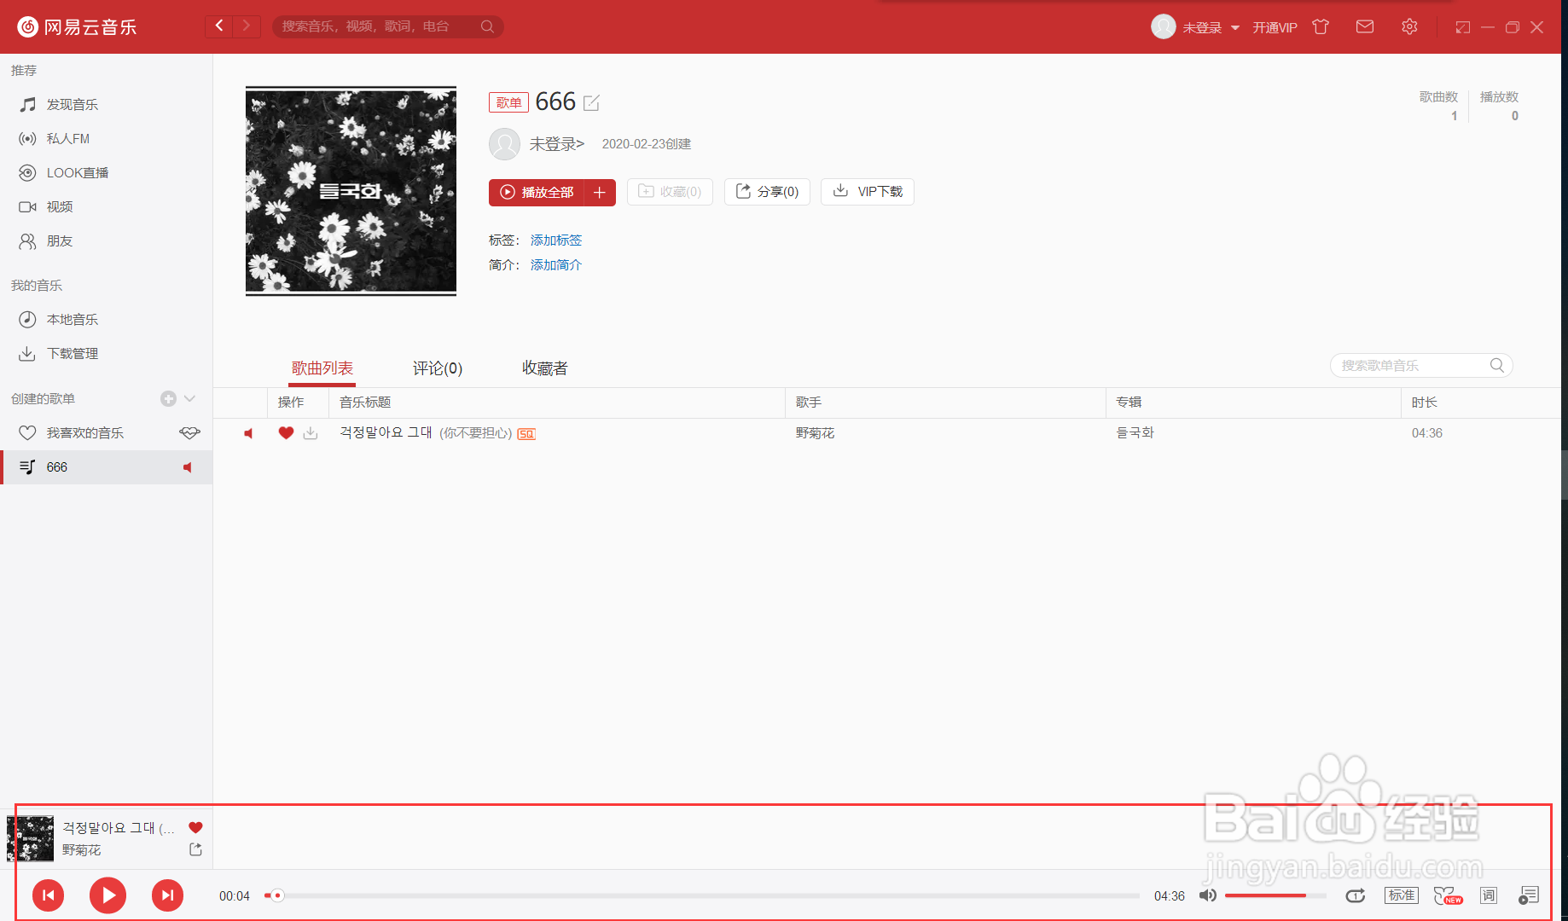Sort by the 时长 column header
1568x921 pixels.
1480,403
